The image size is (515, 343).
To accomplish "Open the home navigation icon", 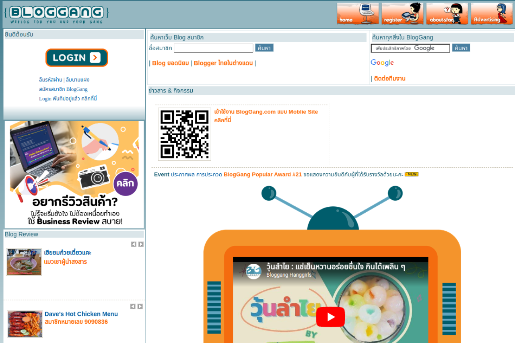I will 358,14.
